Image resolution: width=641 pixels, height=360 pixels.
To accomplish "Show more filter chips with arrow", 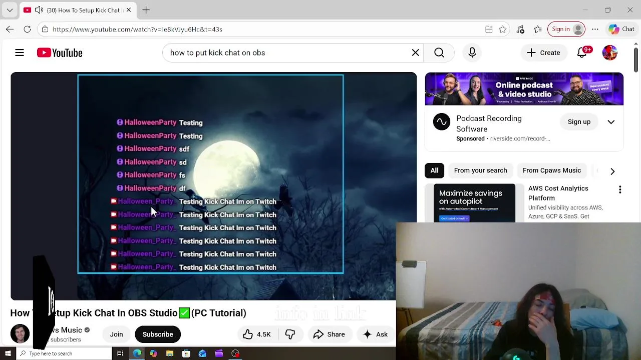I will 612,171.
